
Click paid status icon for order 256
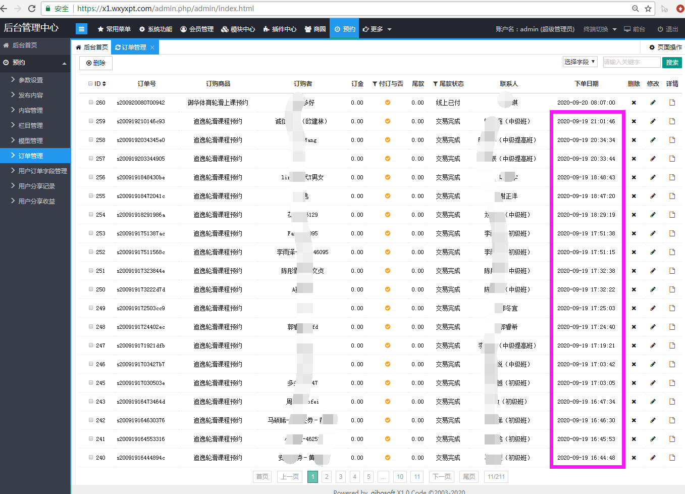(x=388, y=177)
